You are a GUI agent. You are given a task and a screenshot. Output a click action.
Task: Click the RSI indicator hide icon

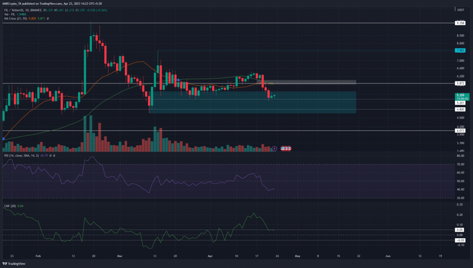click(x=50, y=156)
